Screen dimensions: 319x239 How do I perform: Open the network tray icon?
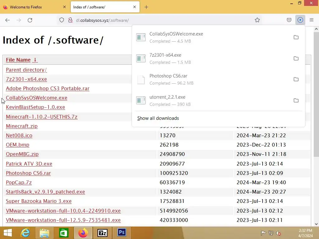271,233
